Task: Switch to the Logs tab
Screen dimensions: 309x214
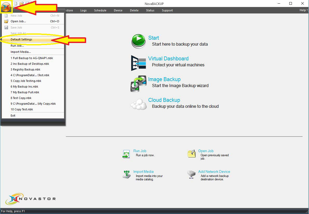Action: pyautogui.click(x=84, y=10)
